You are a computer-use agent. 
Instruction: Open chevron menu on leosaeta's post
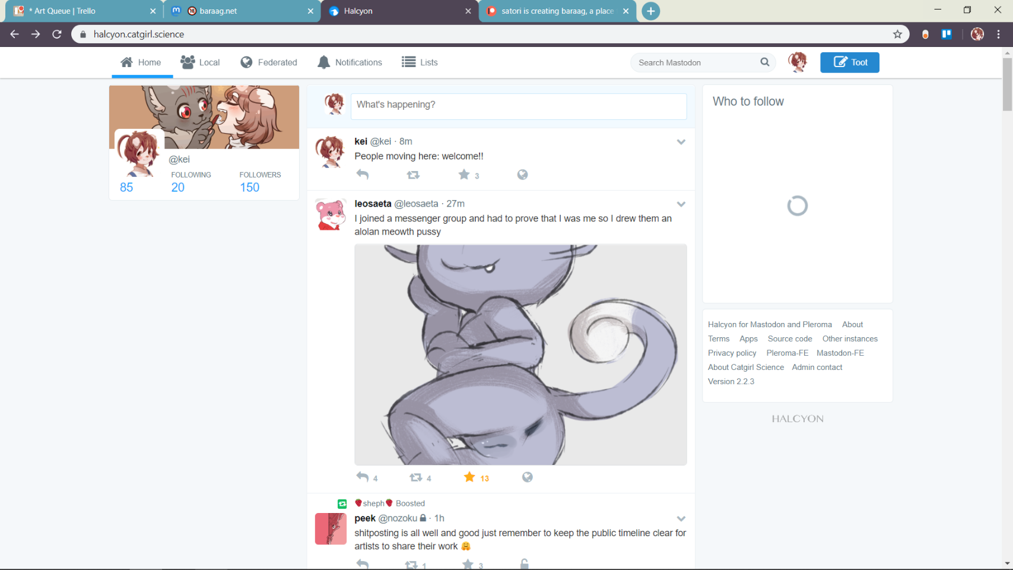(x=681, y=204)
